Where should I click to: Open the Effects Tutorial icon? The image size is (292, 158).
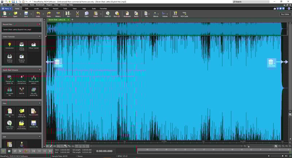coord(34,46)
